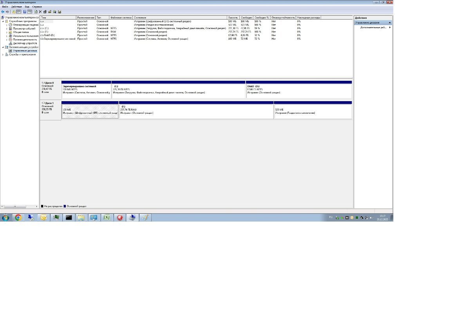
Task: Open the Файл menu
Action: [5, 7]
